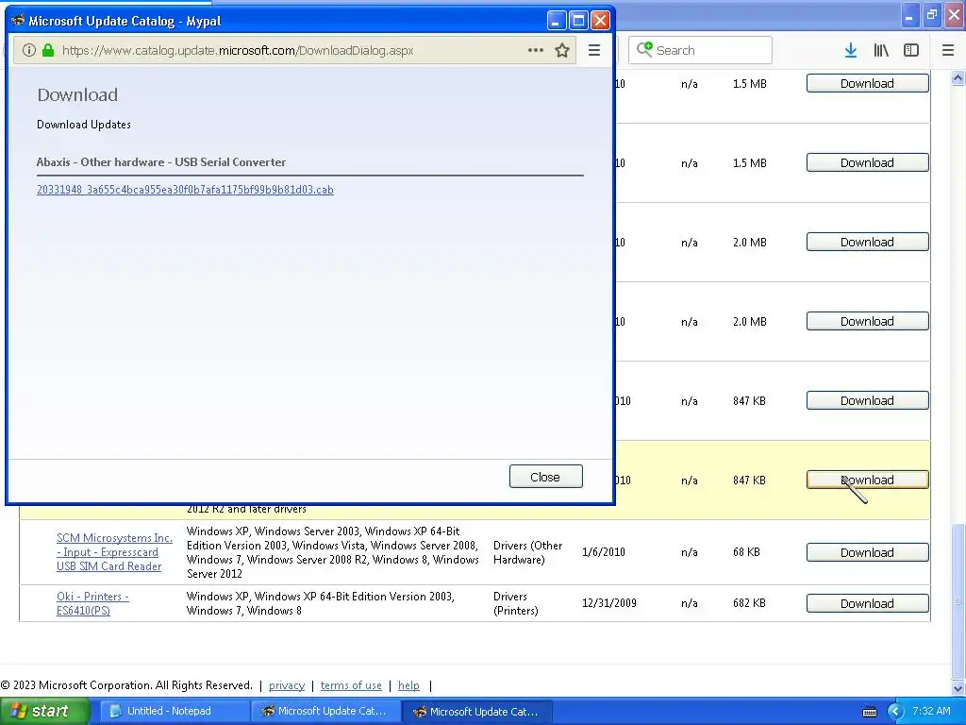Click the search engine magnifier icon
966x725 pixels.
pyautogui.click(x=643, y=50)
